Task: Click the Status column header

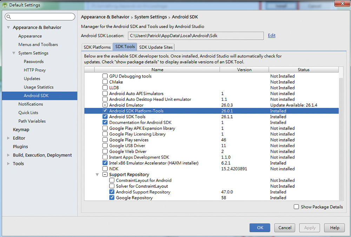Action: click(x=304, y=70)
